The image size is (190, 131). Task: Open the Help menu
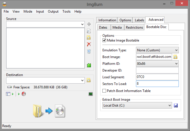click(78, 12)
